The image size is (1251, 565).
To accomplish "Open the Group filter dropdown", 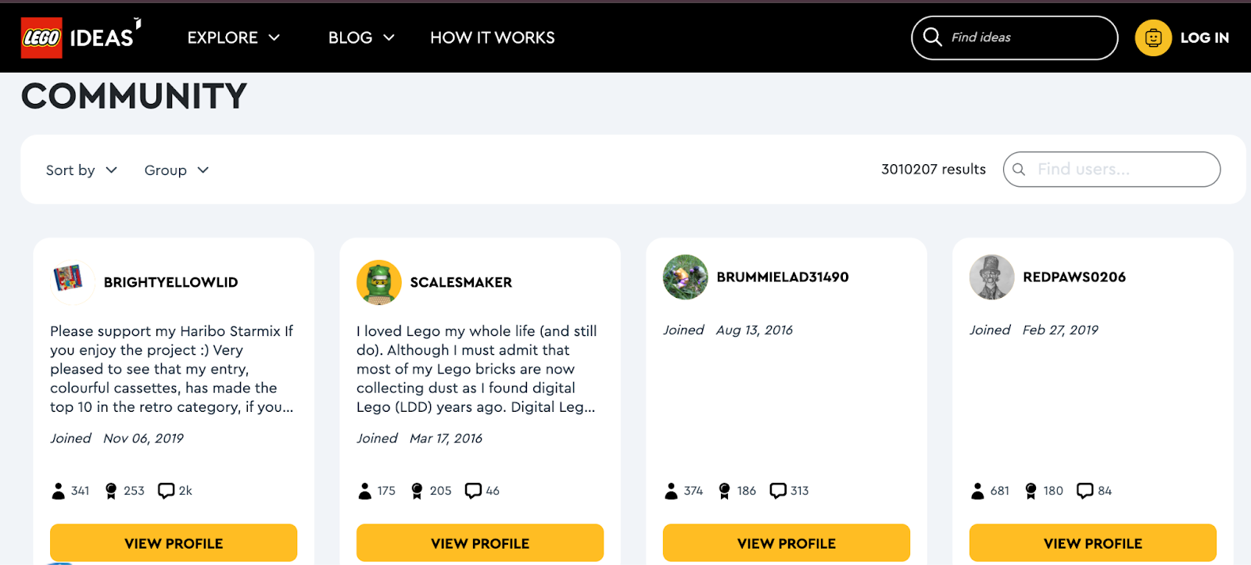I will pos(176,170).
